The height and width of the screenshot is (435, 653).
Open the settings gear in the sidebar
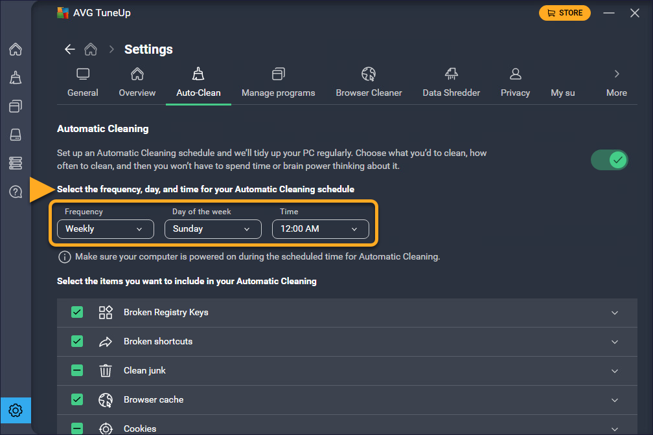click(16, 410)
